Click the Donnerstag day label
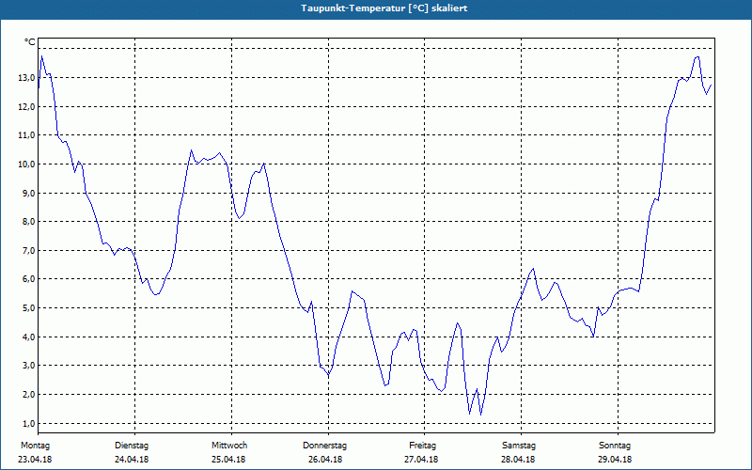Image resolution: width=752 pixels, height=470 pixels. click(324, 446)
